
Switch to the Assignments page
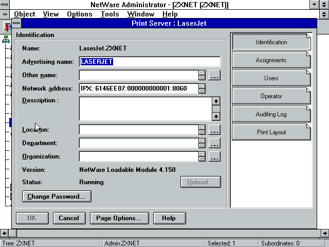[271, 60]
